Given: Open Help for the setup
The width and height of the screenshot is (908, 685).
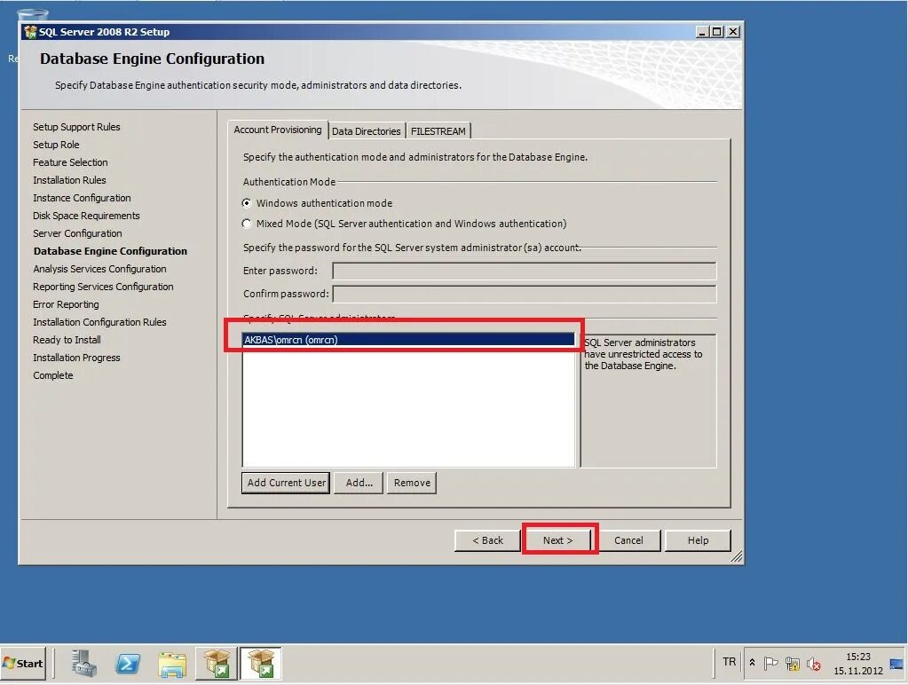Looking at the screenshot, I should [x=698, y=540].
